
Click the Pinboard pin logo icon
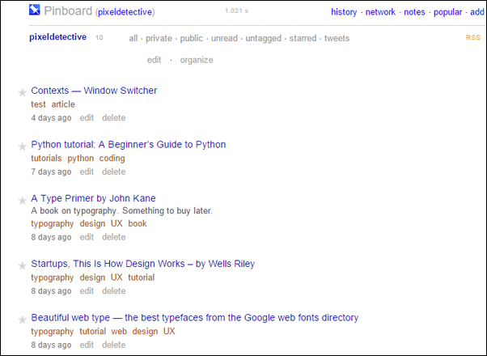coord(35,10)
